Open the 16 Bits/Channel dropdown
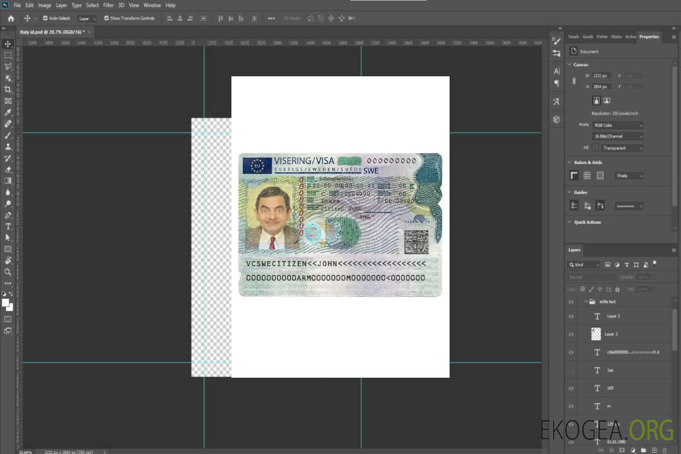The height and width of the screenshot is (454, 681). (617, 136)
